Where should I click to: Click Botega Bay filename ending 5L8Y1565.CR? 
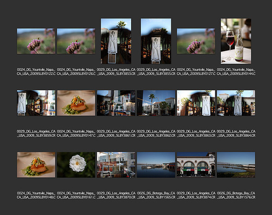pos(156,195)
